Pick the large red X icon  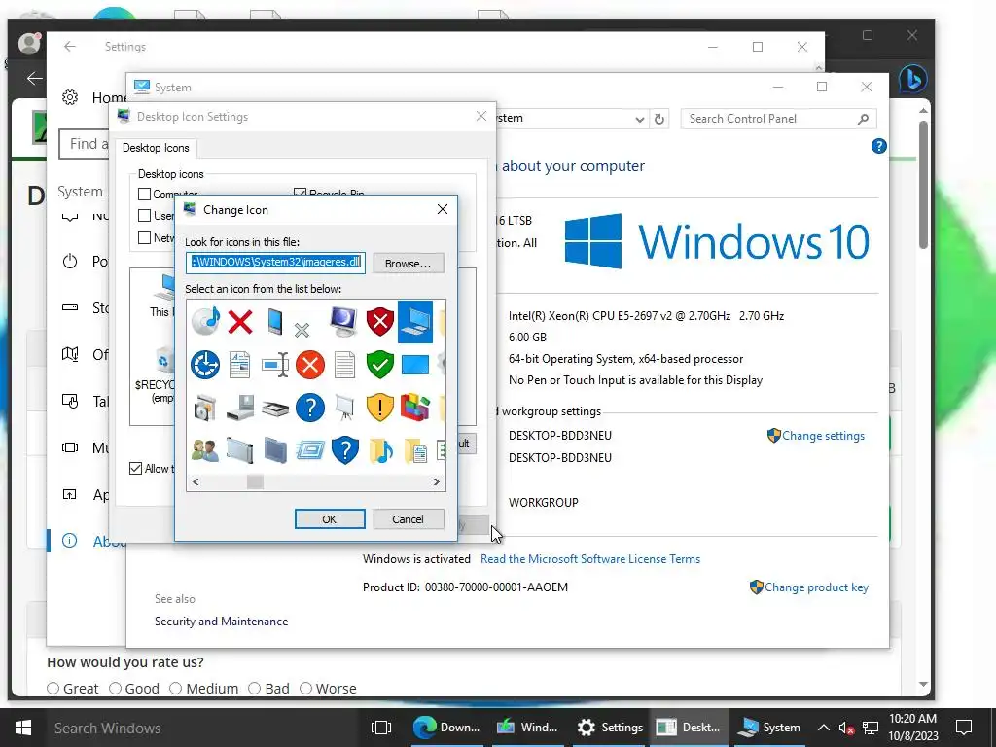[240, 321]
